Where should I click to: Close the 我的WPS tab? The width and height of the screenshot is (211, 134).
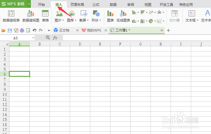point(106,30)
